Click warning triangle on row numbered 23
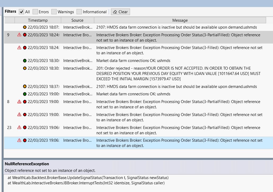The width and height of the screenshot is (273, 192). coord(19,127)
